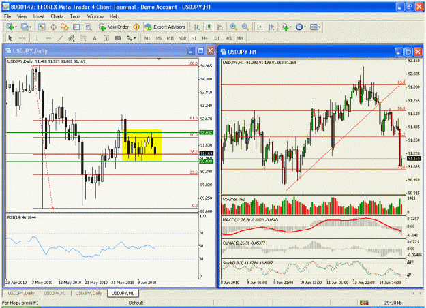Select the H1 timeframe button
The width and height of the screenshot is (426, 308).
pos(194,38)
